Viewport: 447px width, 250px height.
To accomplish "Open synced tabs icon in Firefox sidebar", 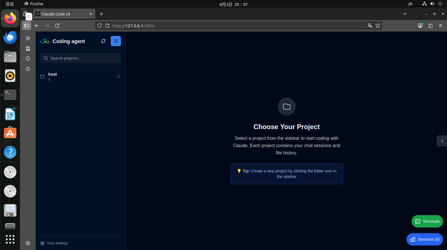I will (x=28, y=48).
